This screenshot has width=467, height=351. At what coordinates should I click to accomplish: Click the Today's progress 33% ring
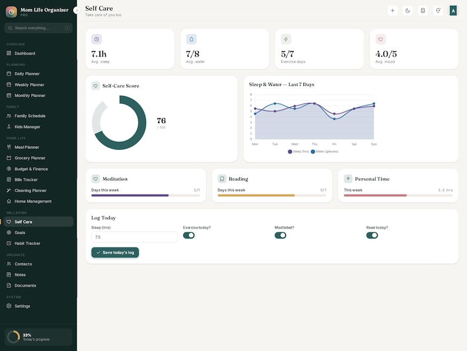pos(13,337)
